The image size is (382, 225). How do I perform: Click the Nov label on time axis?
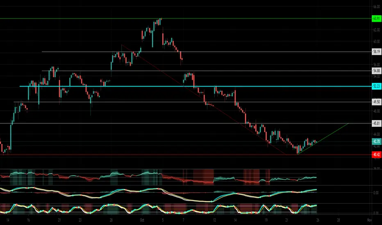pyautogui.click(x=369, y=220)
